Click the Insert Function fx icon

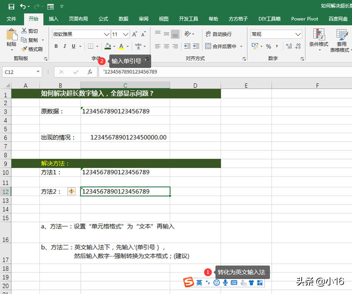tap(90, 72)
